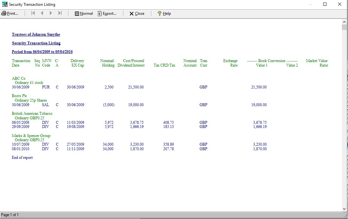Click 'Ordinary £1 stock' description
Screen dimensions: 348x219
tap(29, 83)
